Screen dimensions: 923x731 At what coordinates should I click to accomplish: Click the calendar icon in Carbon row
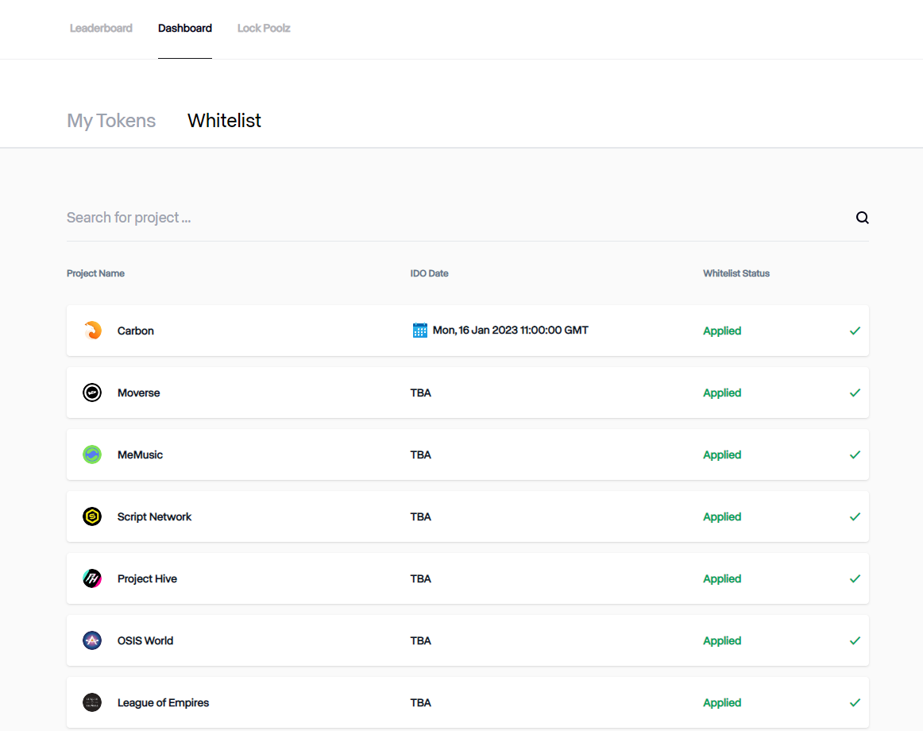pyautogui.click(x=419, y=331)
